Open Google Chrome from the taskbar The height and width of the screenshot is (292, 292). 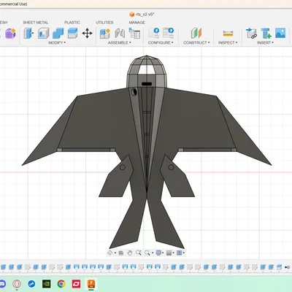point(61,284)
